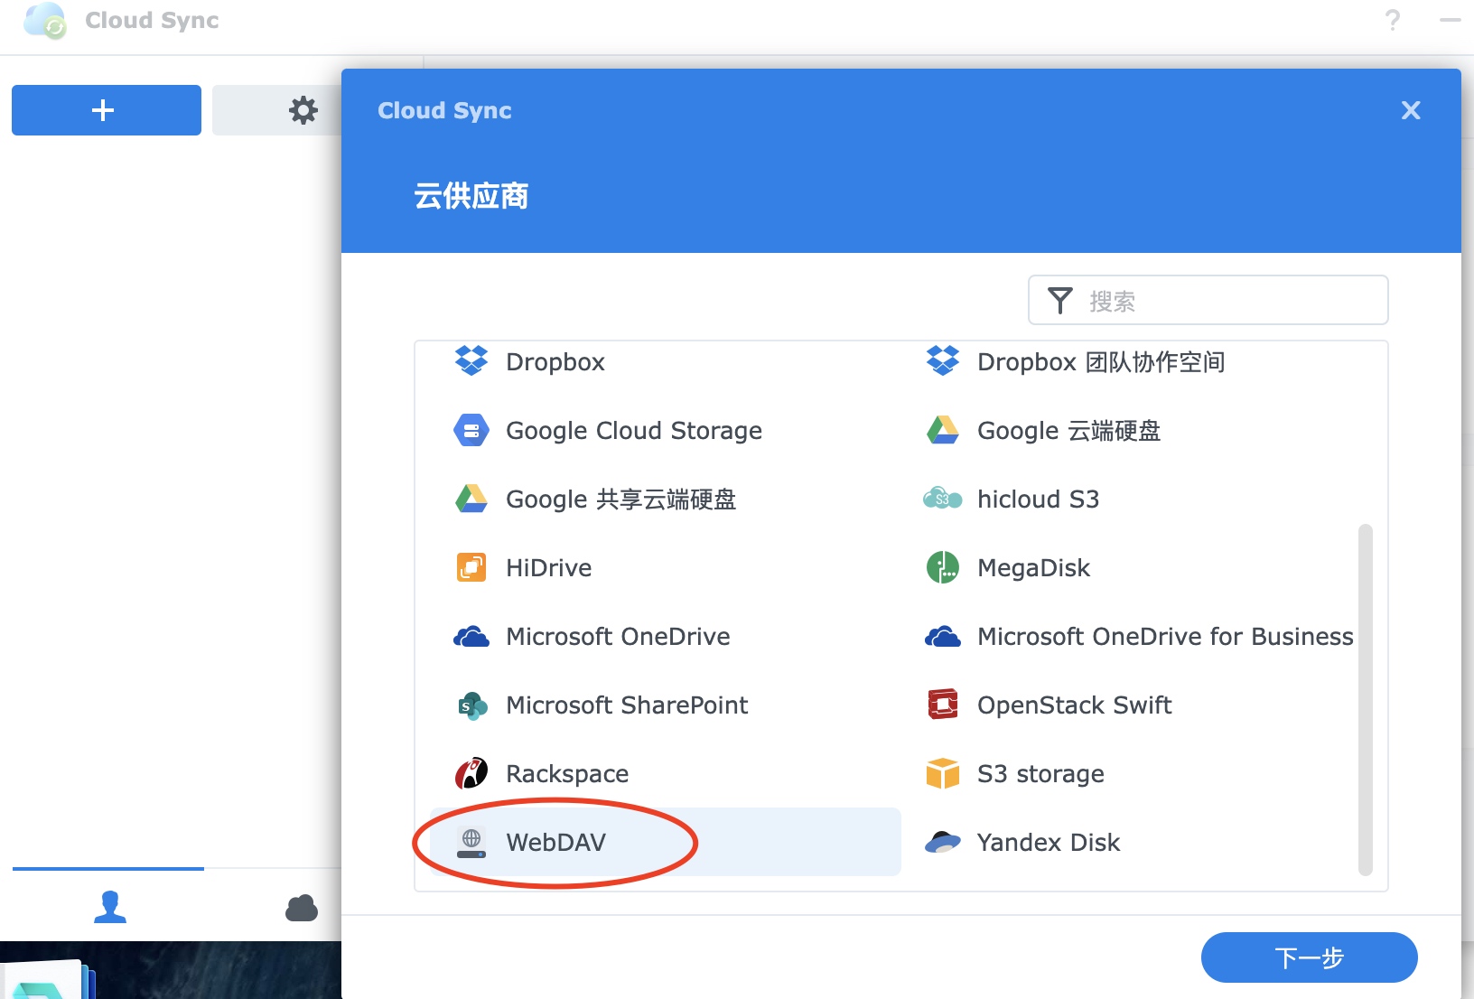Close the Cloud Sync wizard dialog
Viewport: 1474px width, 999px height.
1411,110
